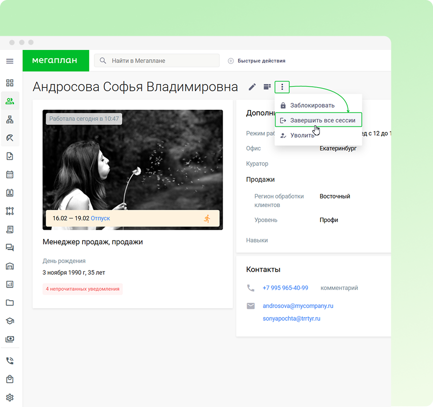
Task: Click the Продажи section heading
Action: coord(260,179)
